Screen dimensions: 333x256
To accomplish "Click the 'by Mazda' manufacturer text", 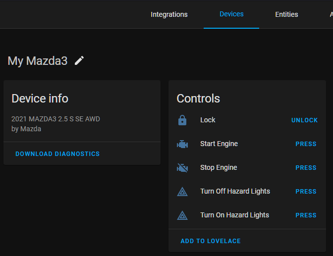I will [26, 129].
